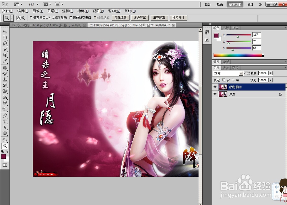This screenshot has height=205, width=287.
Task: Select the Path Selection tool
Action: [5, 127]
